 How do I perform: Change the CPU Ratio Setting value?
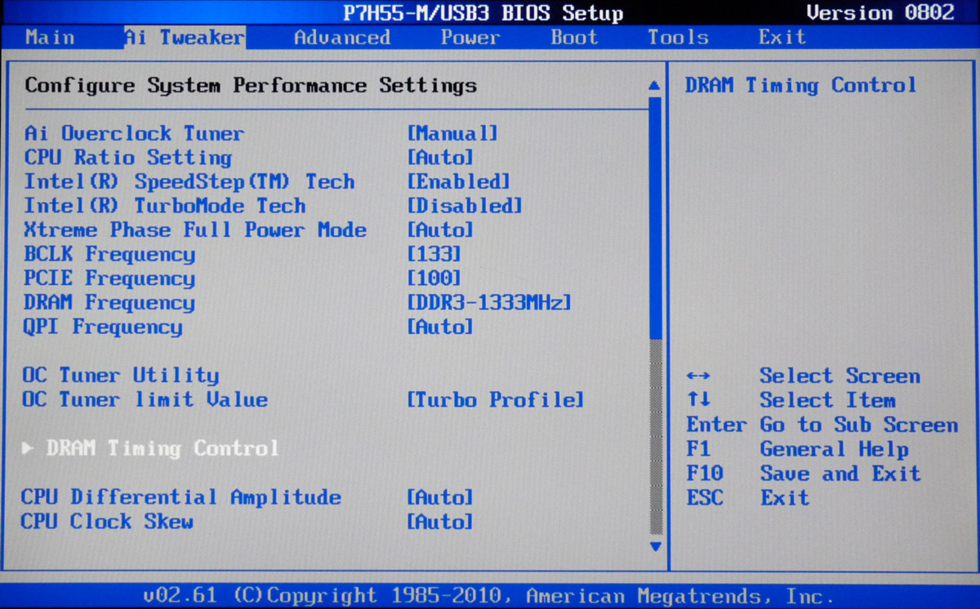[441, 158]
